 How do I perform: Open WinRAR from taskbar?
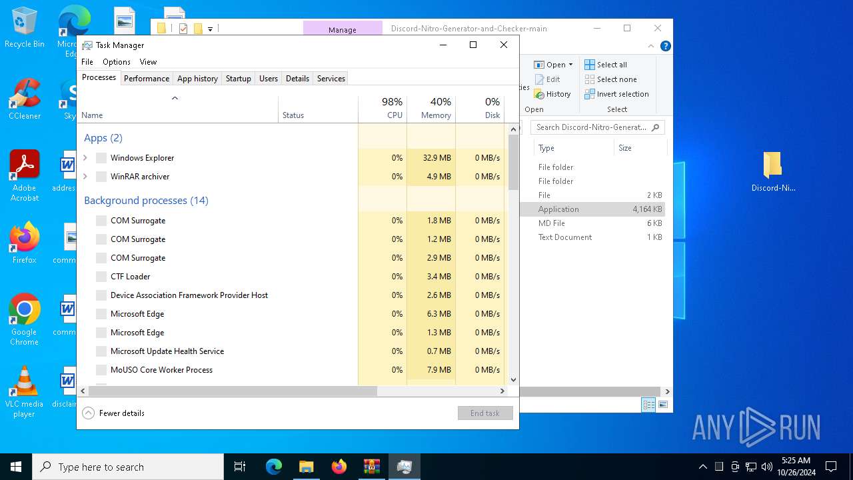pos(371,467)
